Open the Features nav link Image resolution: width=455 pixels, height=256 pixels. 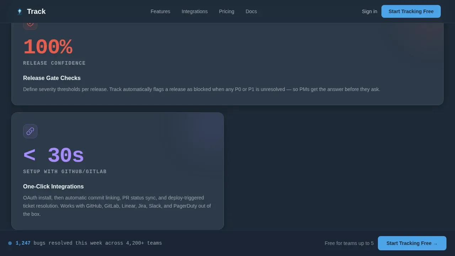160,11
